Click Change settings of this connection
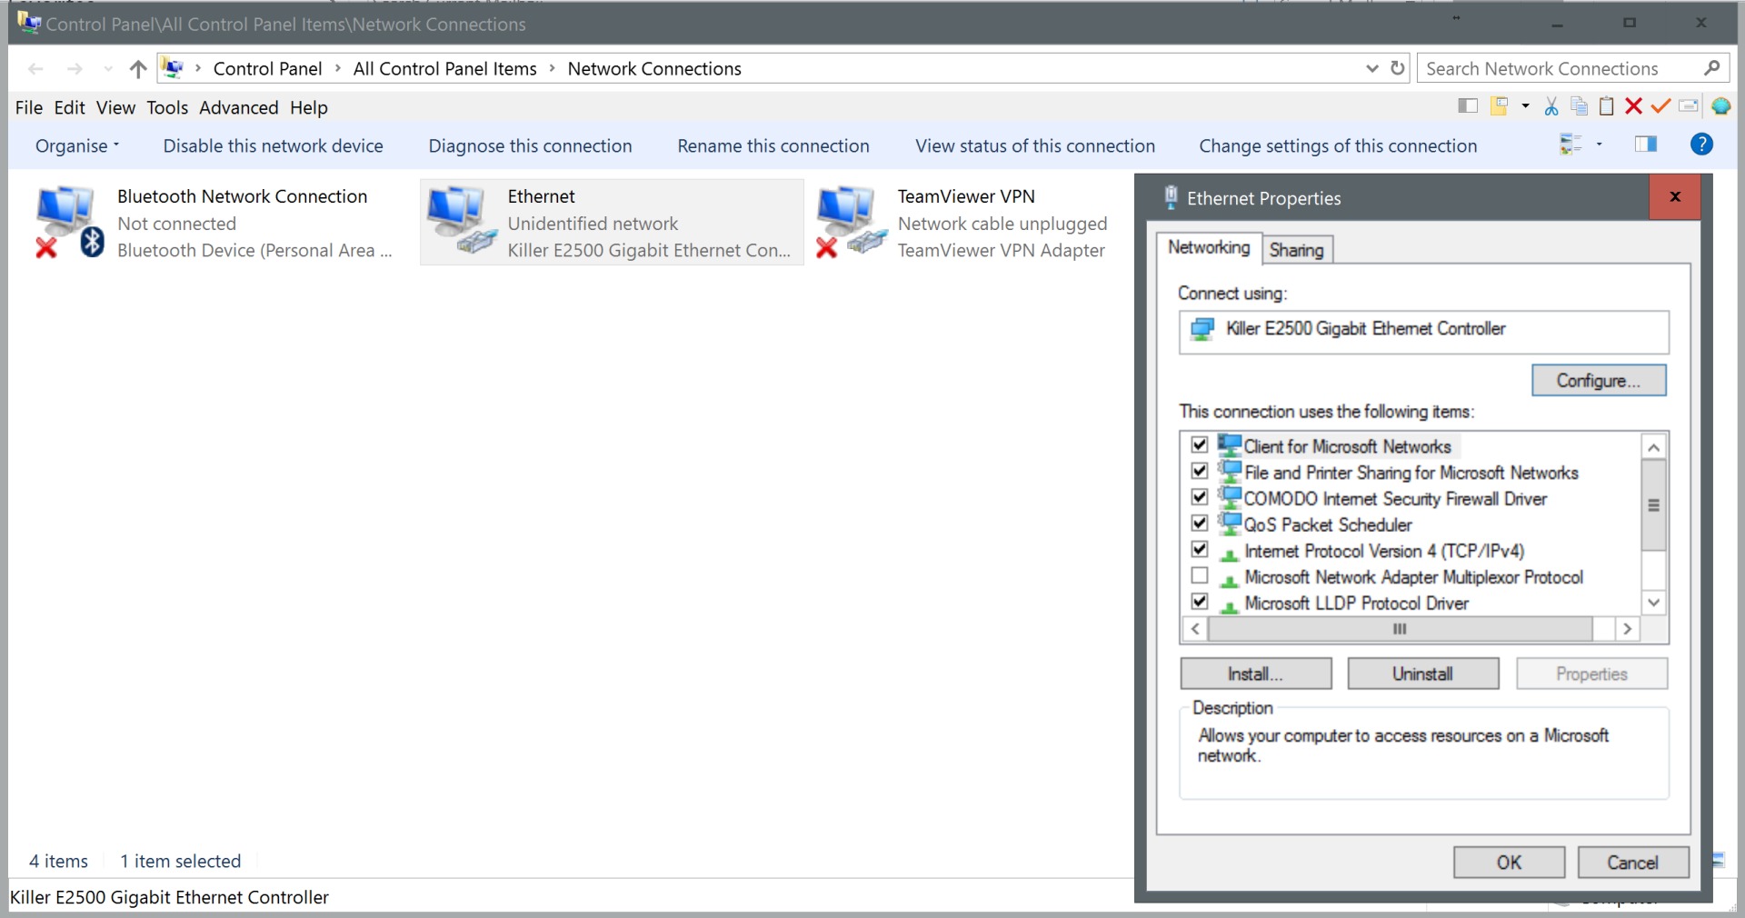The image size is (1745, 918). (1338, 145)
